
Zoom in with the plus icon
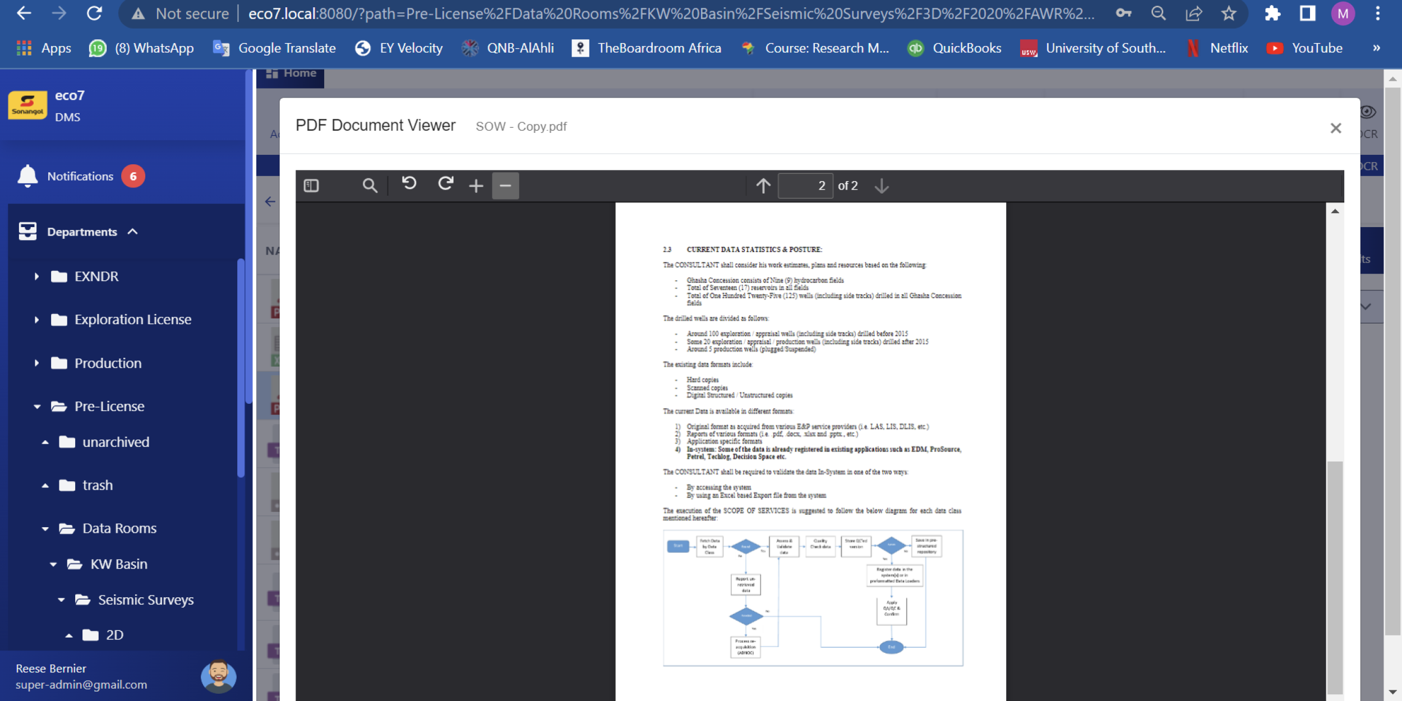pos(476,186)
